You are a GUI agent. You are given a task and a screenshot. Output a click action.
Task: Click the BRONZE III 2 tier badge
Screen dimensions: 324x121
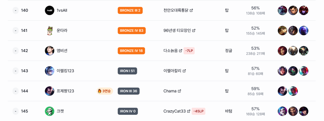pos(130,10)
